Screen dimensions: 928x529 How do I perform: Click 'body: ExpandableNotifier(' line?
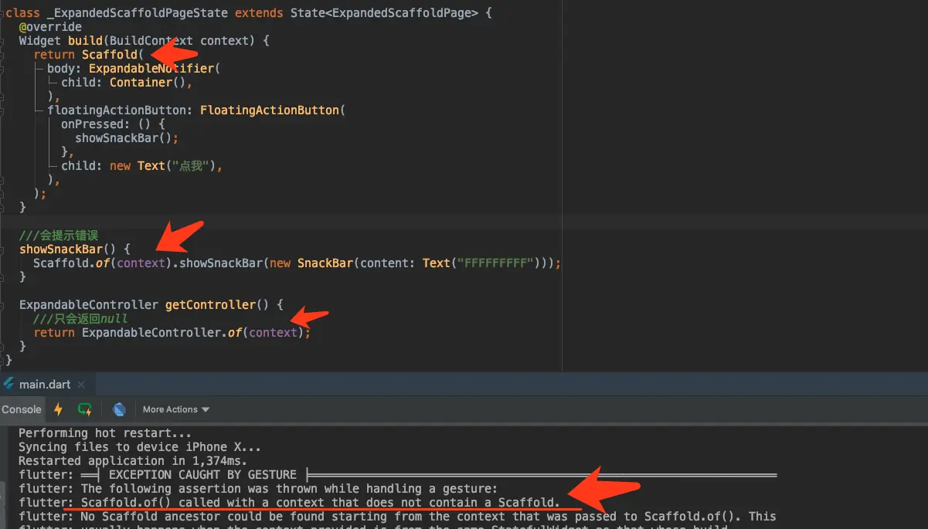pos(134,68)
